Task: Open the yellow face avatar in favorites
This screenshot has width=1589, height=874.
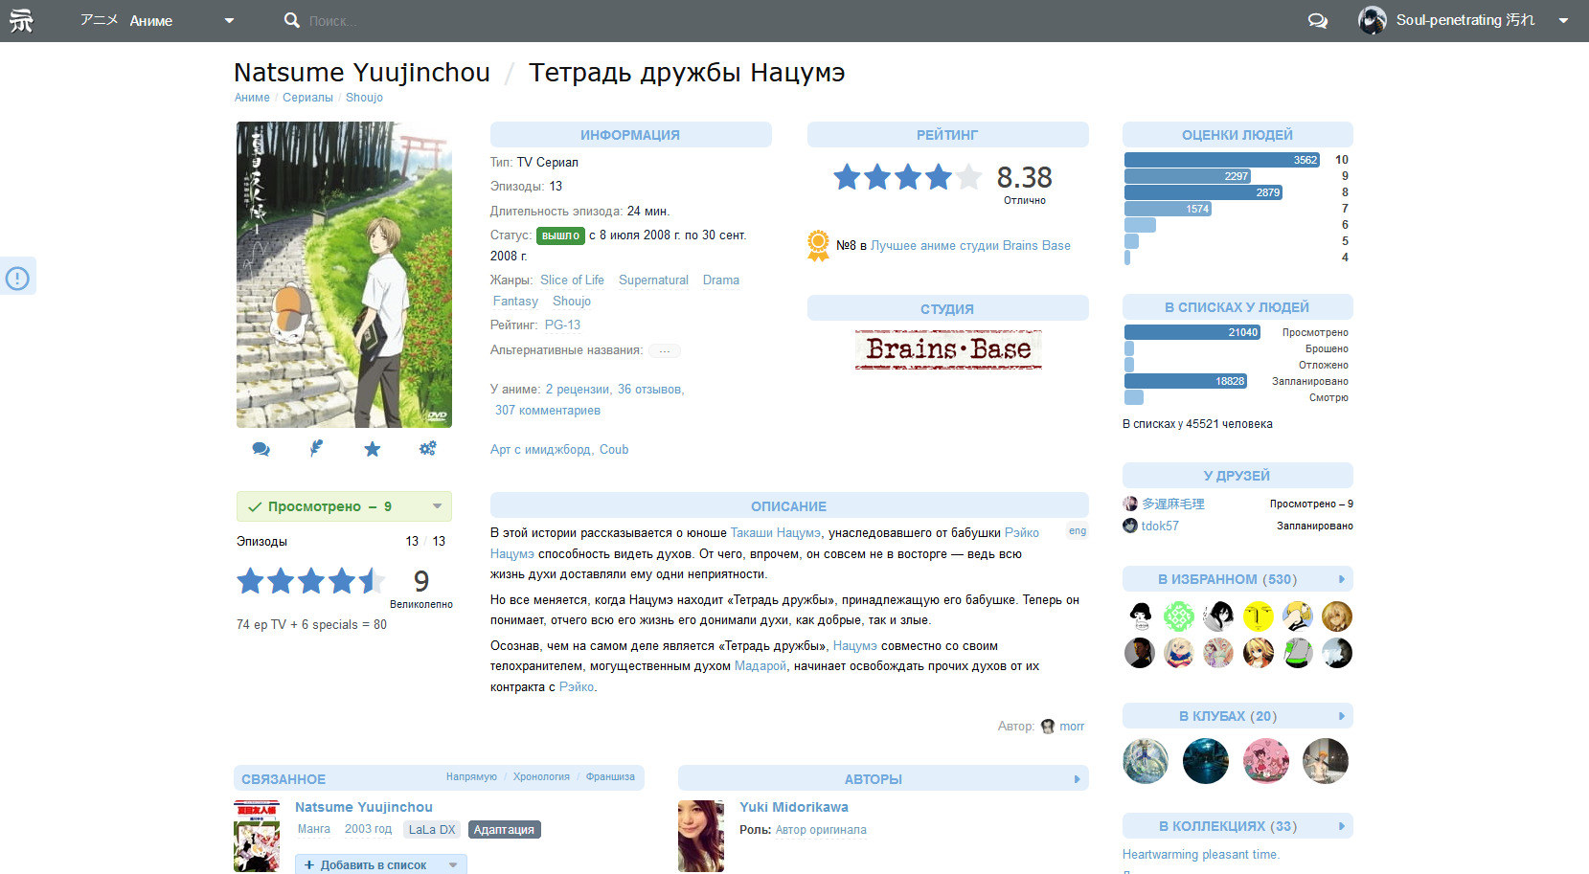Action: pyautogui.click(x=1258, y=616)
